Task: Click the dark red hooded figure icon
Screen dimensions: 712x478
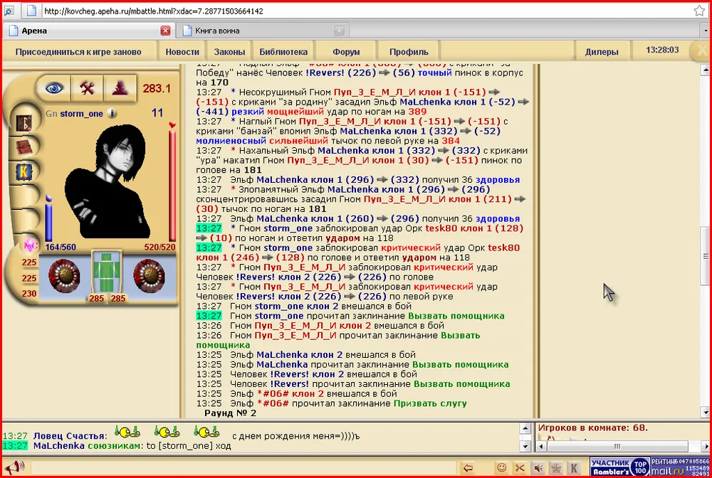Action: tap(120, 87)
